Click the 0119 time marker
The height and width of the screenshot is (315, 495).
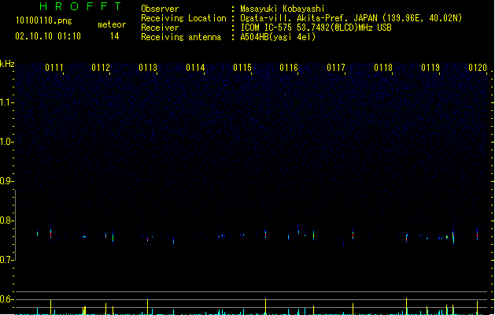[430, 68]
